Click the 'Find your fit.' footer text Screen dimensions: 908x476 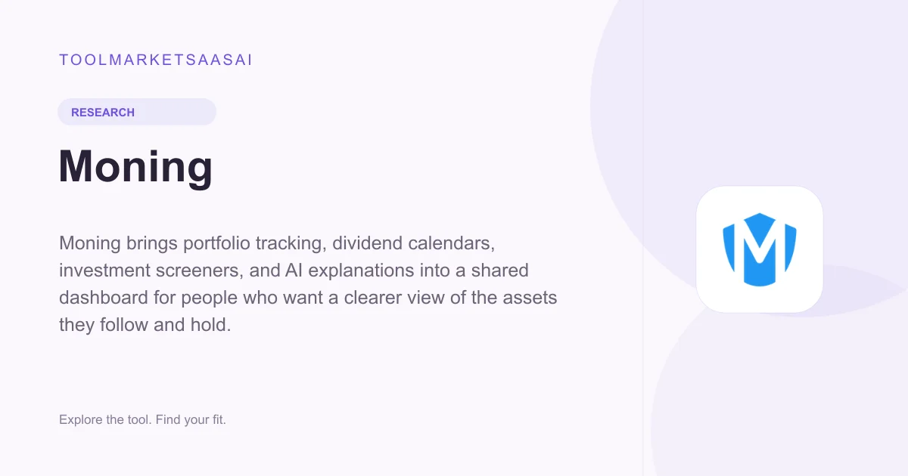pos(191,419)
